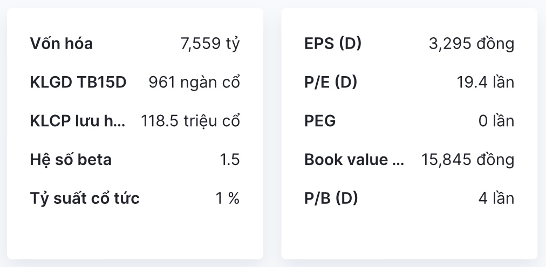
Task: Select the 1 % dividend yield value
Action: [x=227, y=198]
